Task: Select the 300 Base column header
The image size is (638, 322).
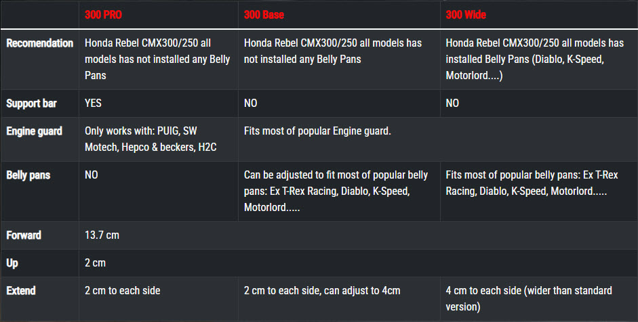Action: 264,15
